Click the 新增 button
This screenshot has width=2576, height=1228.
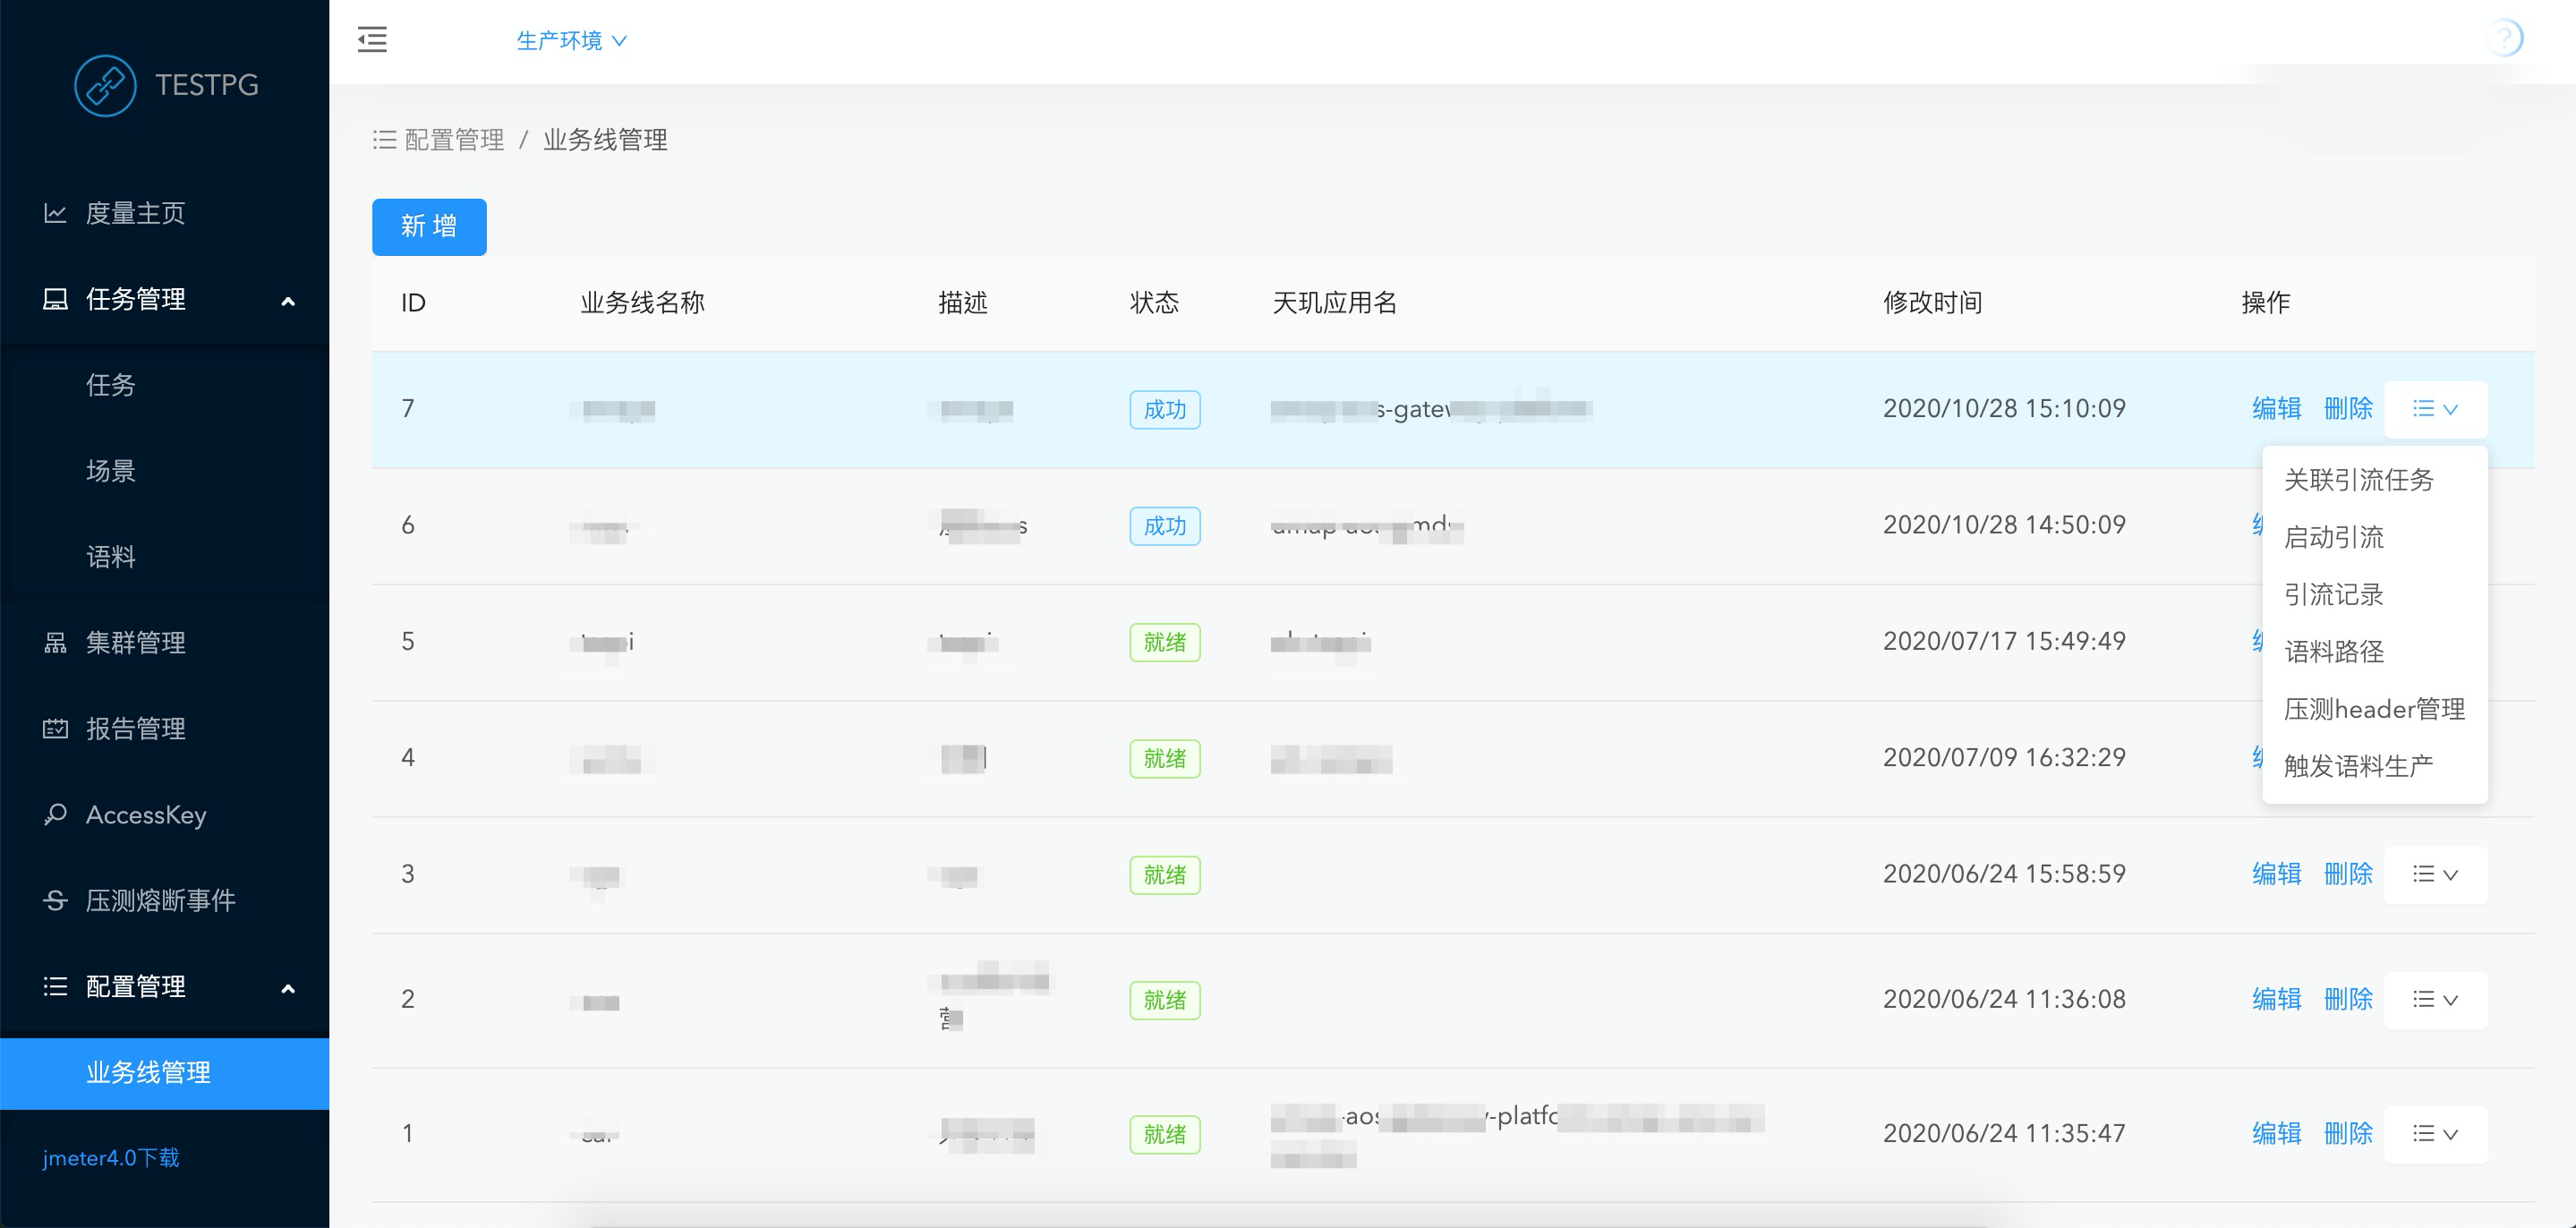pos(429,227)
